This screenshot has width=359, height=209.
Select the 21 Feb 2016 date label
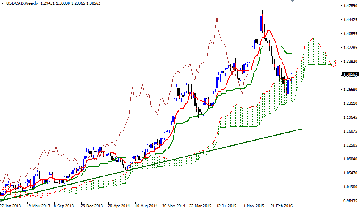point(282,206)
